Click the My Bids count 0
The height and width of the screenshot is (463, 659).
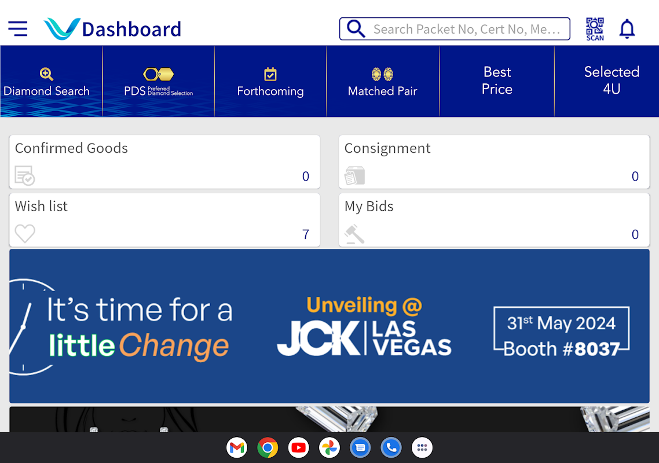[635, 234]
